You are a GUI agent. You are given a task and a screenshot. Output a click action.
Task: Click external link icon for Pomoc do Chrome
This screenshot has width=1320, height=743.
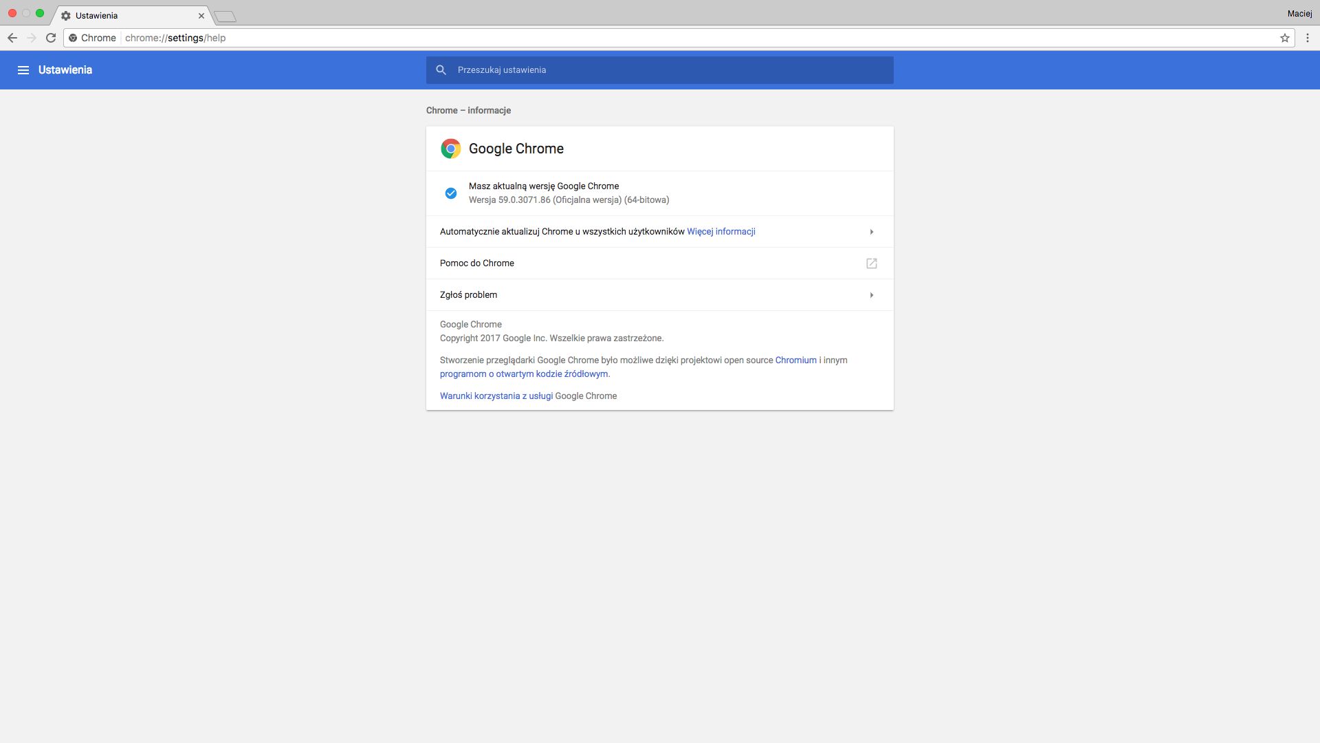point(871,263)
